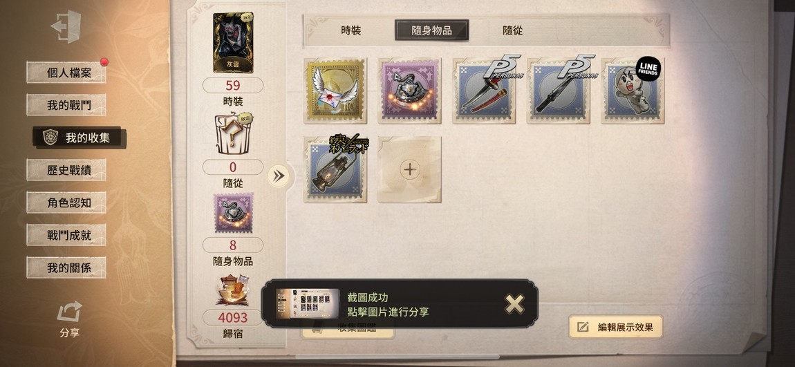Viewport: 795px width, 367px height.
Task: Tap the share arrow icon
Action: [69, 312]
